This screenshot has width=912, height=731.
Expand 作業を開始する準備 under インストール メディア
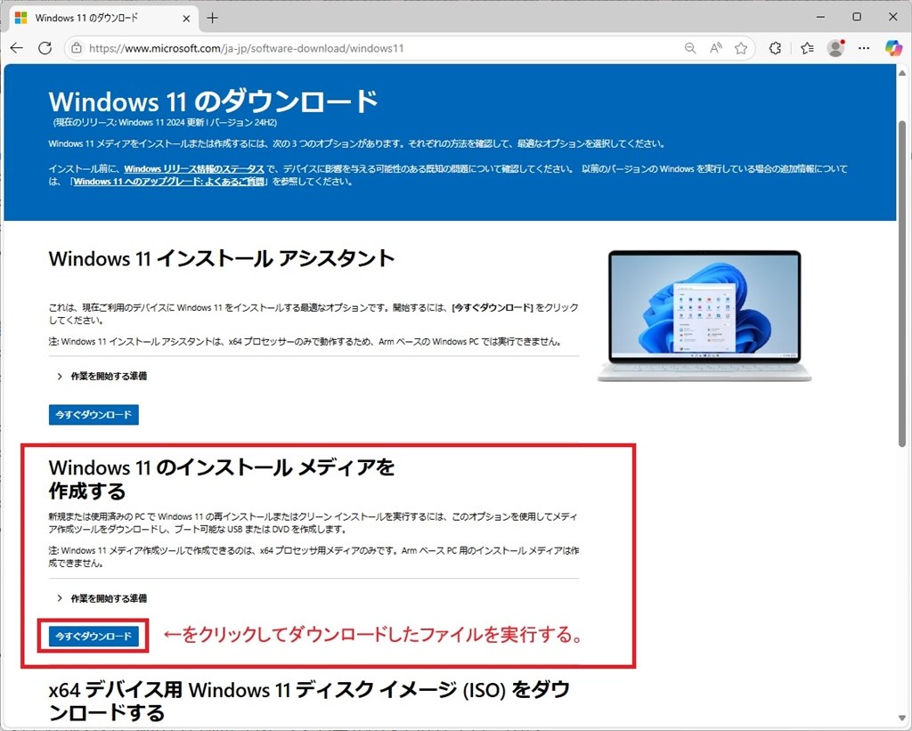coord(102,598)
